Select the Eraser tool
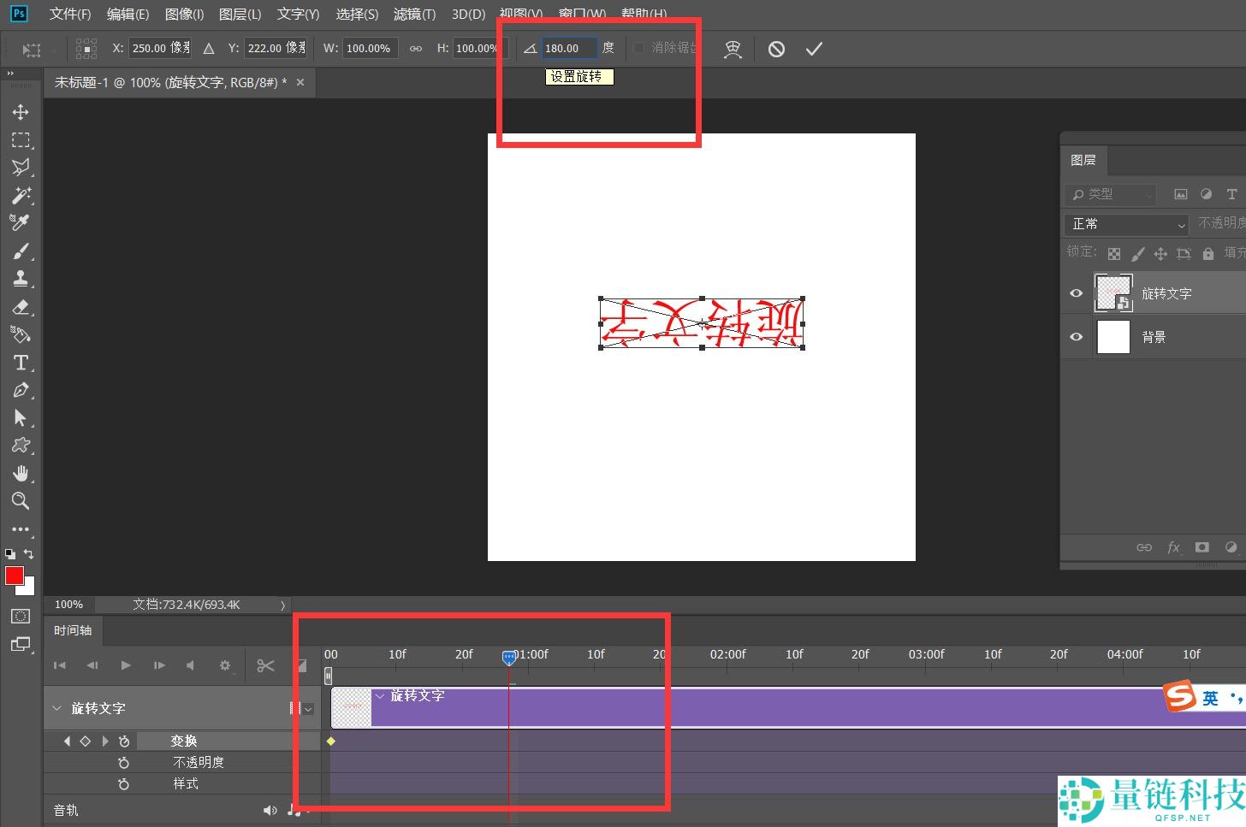1246x827 pixels. (x=21, y=307)
